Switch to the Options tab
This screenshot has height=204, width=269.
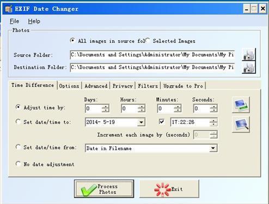tap(69, 86)
